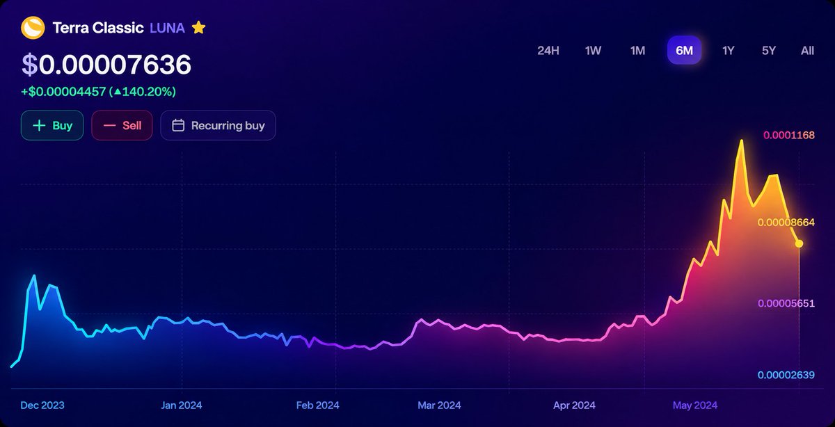Show All-time price history
The height and width of the screenshot is (427, 835).
tap(807, 51)
